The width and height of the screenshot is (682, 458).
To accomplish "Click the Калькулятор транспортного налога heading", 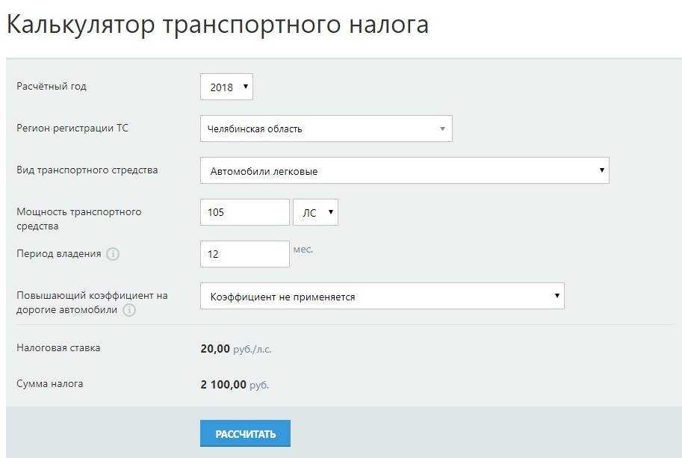I will click(x=217, y=25).
